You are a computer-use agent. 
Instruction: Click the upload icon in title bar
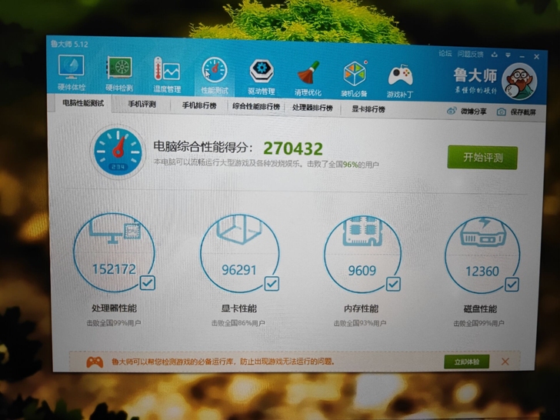click(x=495, y=55)
